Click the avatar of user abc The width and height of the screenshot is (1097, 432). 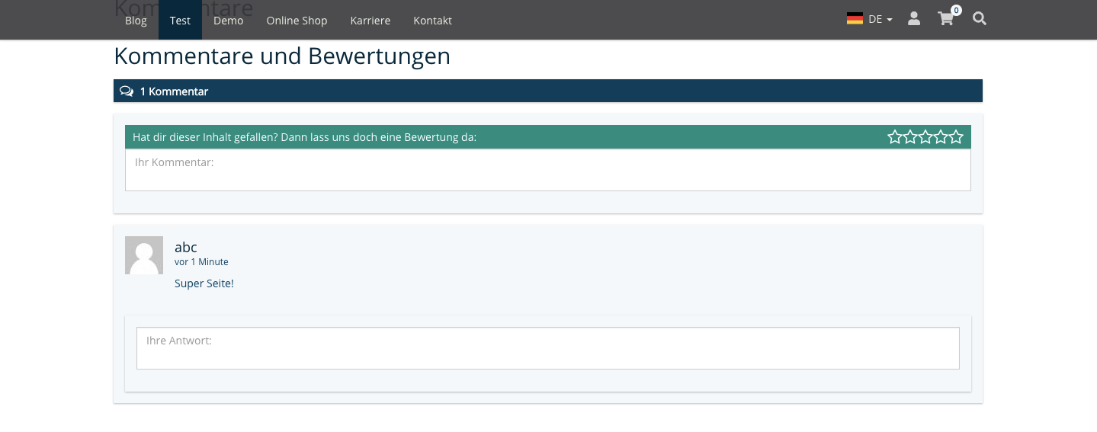(144, 255)
